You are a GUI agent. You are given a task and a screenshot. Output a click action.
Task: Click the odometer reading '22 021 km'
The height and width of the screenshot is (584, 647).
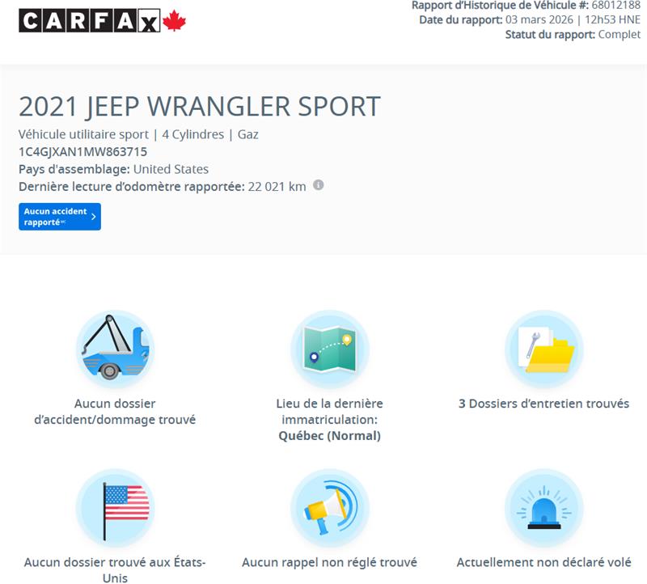277,187
